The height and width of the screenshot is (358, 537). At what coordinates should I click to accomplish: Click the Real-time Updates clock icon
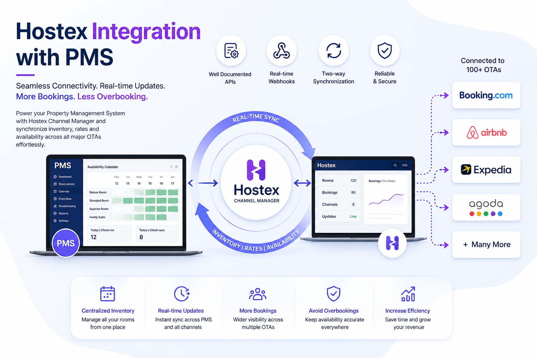click(x=182, y=294)
